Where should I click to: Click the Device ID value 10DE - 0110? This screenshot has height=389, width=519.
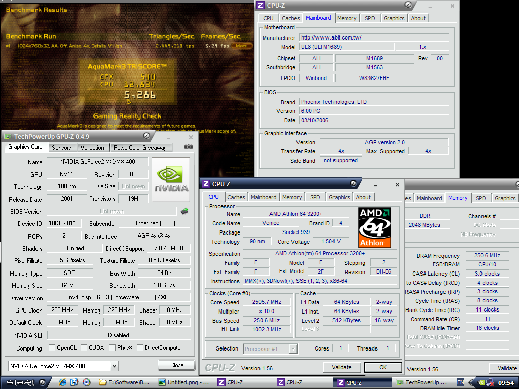(x=64, y=223)
